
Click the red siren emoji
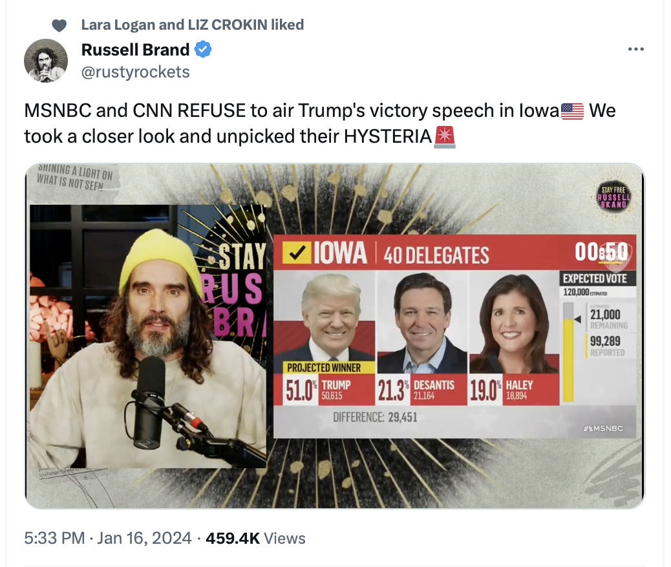tap(445, 137)
